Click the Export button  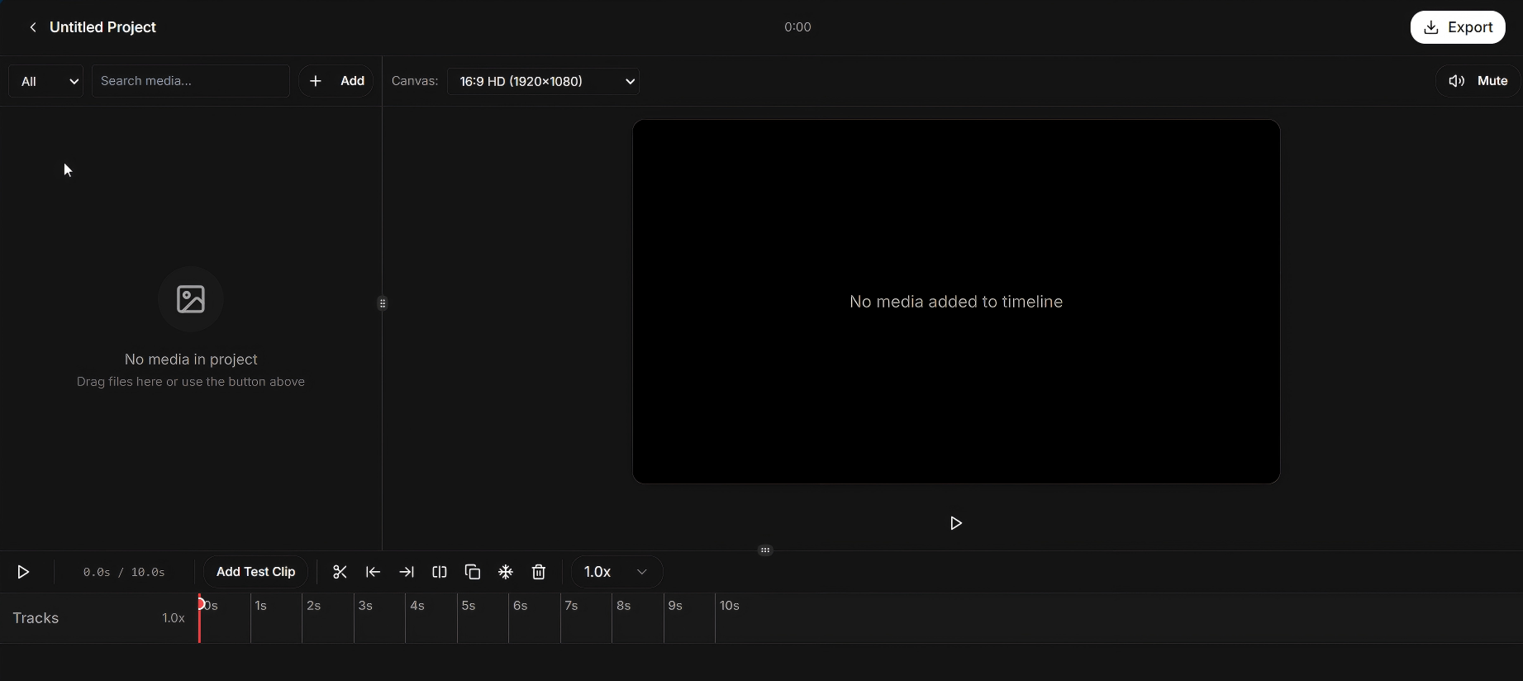coord(1458,27)
